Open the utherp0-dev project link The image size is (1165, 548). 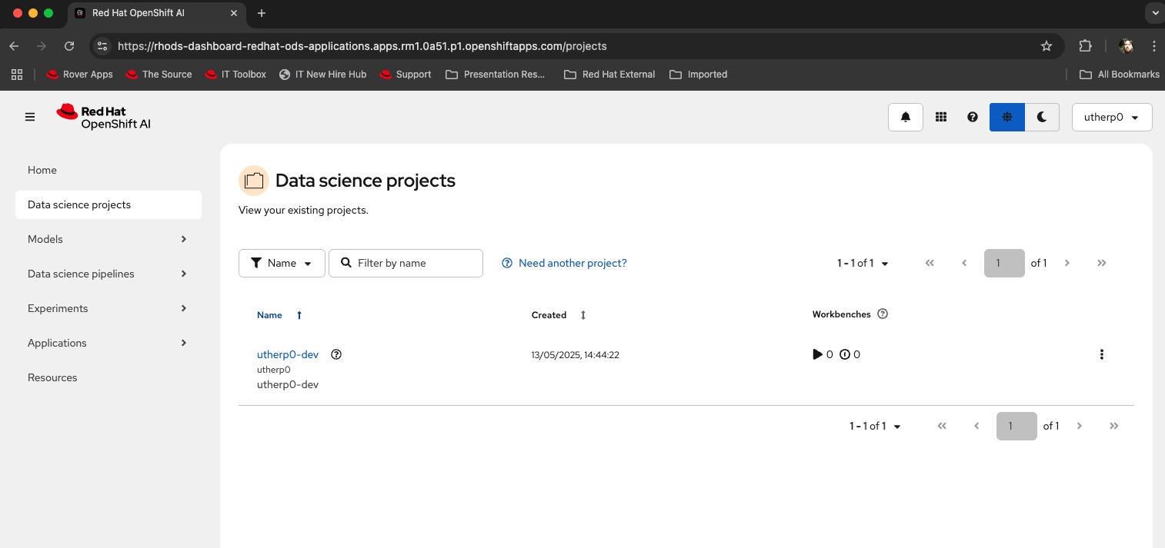coord(288,354)
